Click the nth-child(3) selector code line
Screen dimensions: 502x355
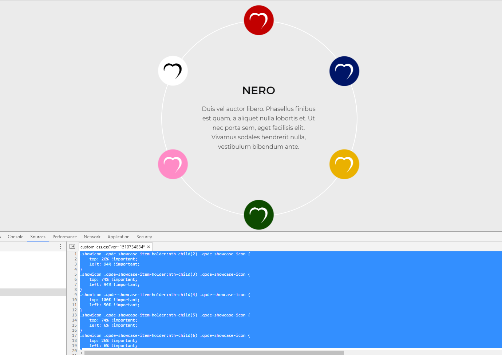[x=165, y=274]
